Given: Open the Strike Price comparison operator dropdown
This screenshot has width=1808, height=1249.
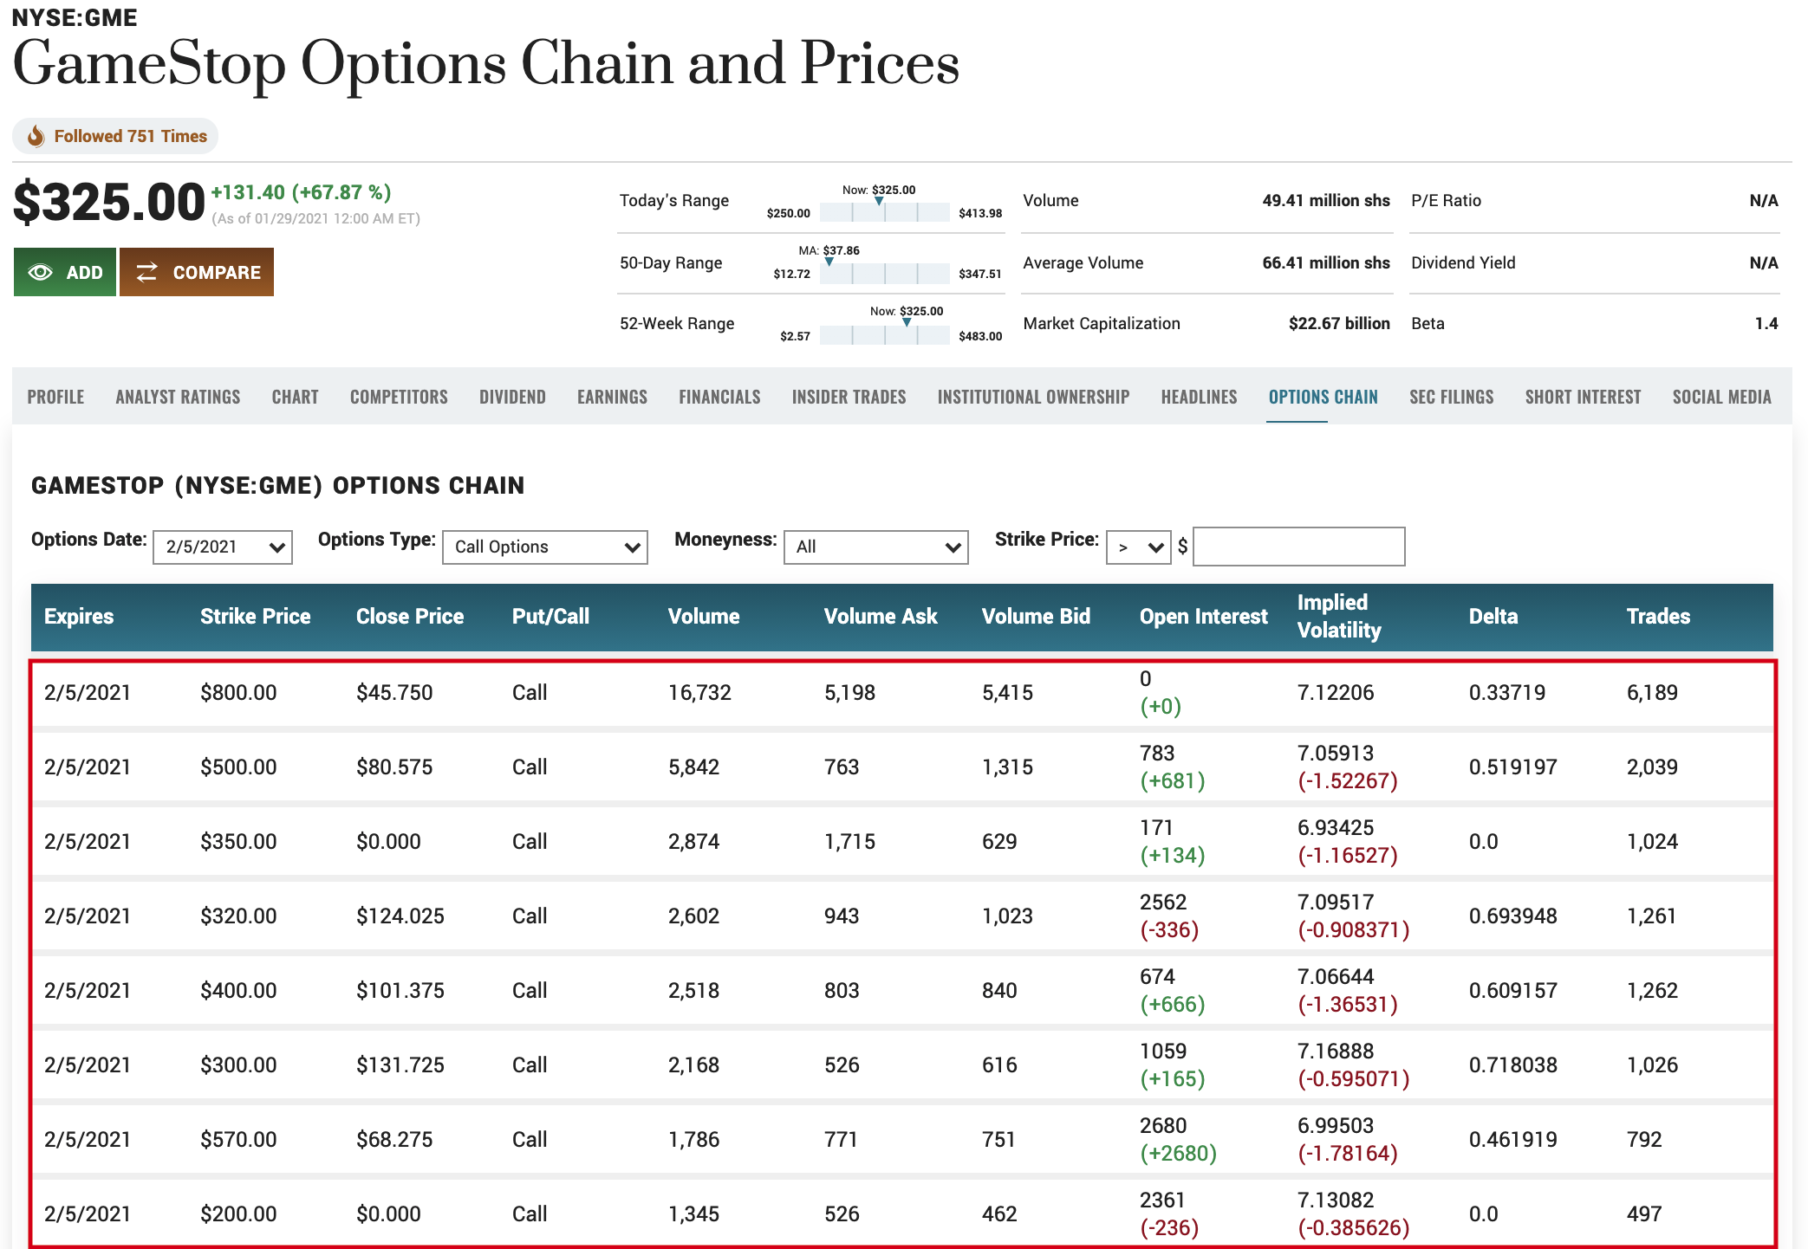Looking at the screenshot, I should 1138,547.
